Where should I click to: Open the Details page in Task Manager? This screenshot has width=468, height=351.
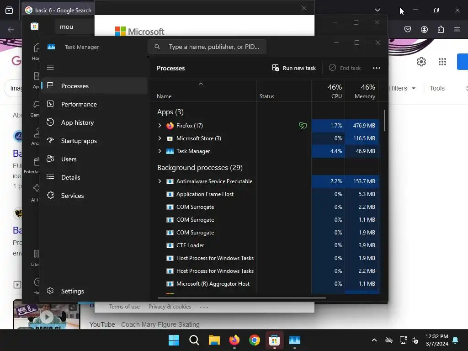coord(94,177)
